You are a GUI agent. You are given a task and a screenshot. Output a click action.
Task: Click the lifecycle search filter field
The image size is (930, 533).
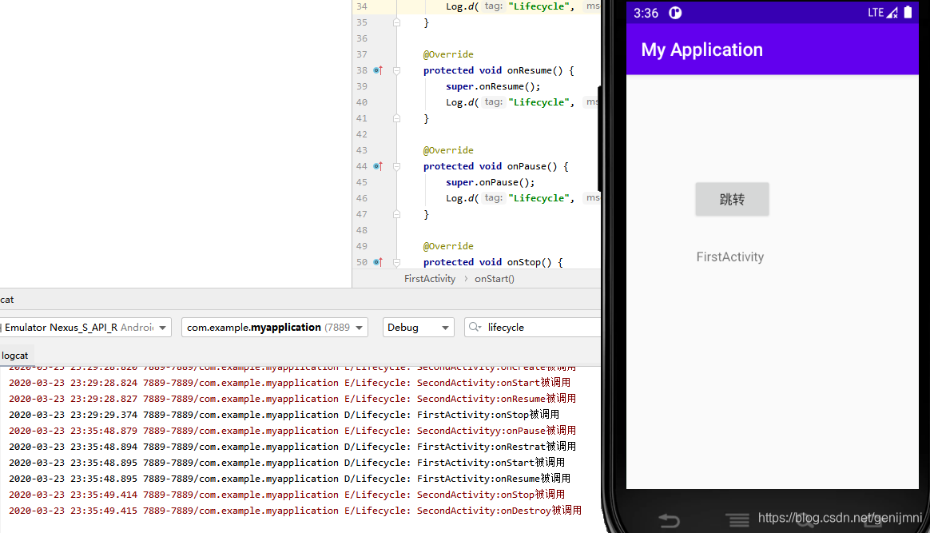point(534,328)
